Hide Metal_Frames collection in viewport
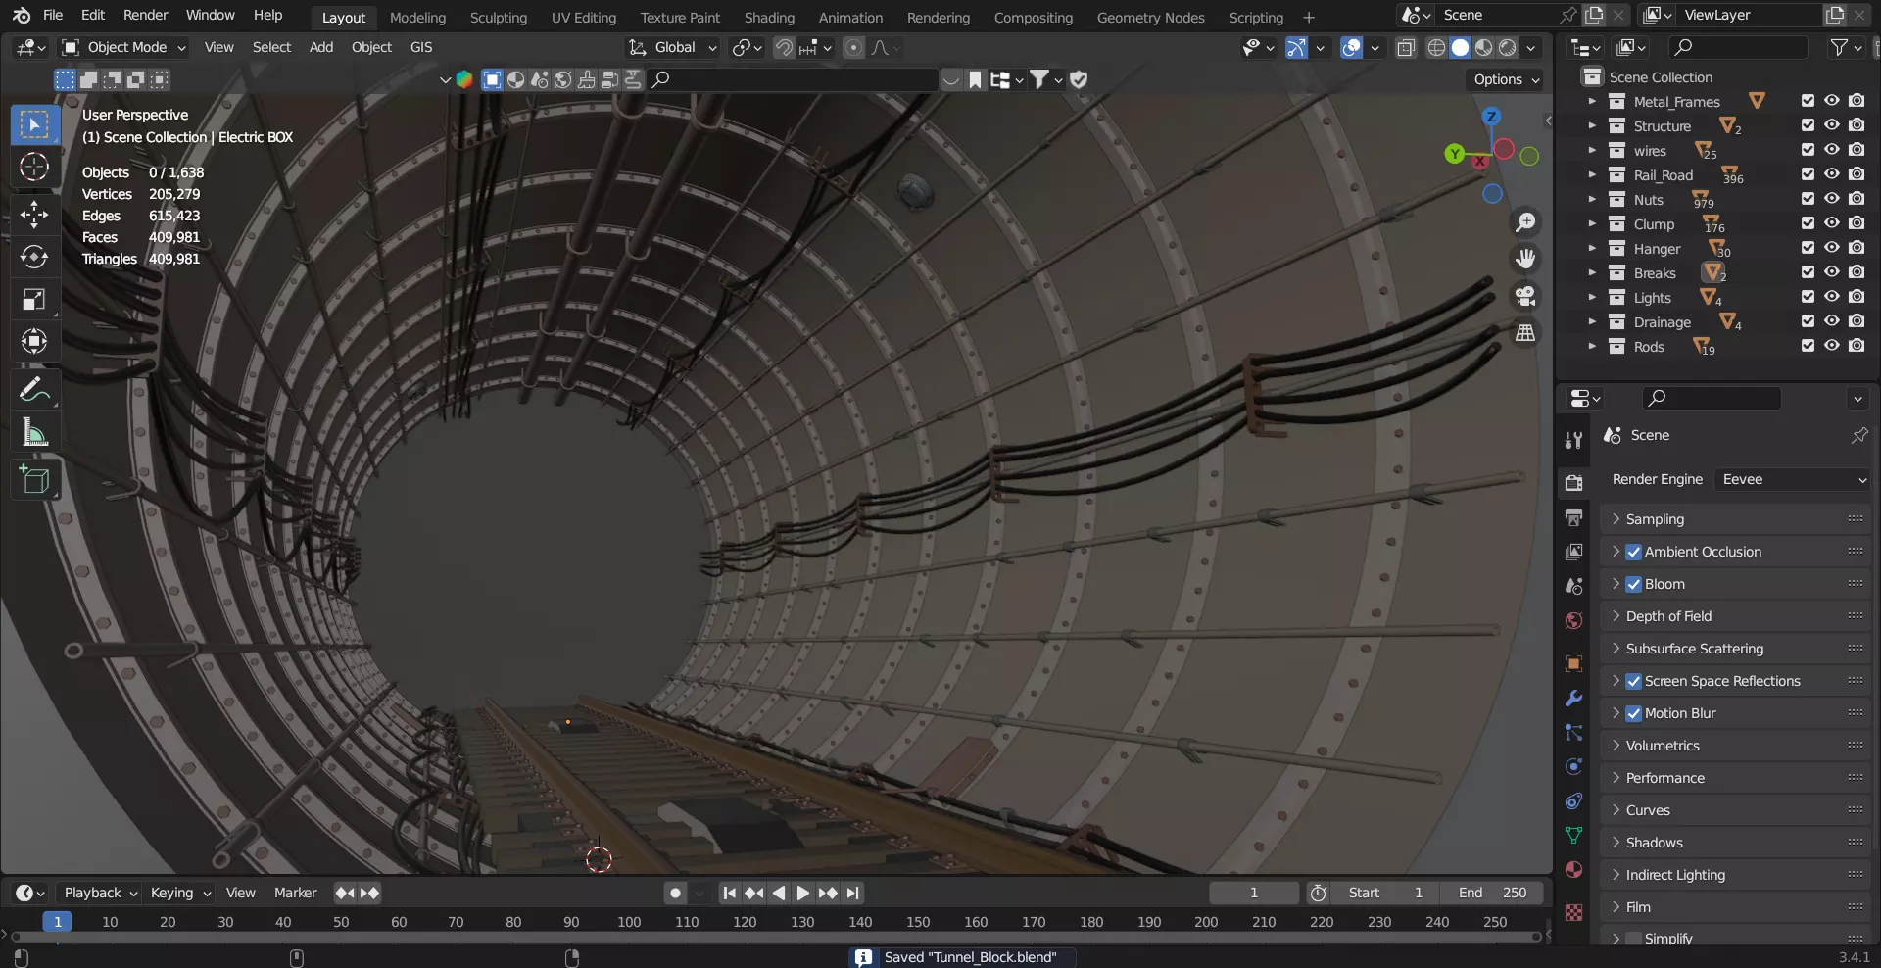 1831,101
